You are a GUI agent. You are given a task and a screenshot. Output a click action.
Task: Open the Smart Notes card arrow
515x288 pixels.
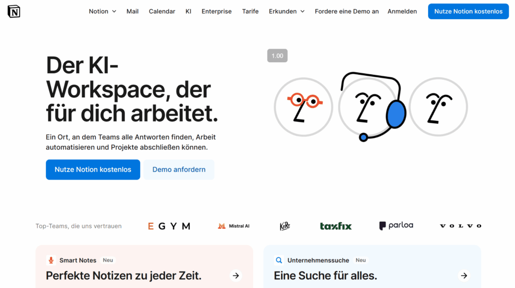tap(236, 276)
